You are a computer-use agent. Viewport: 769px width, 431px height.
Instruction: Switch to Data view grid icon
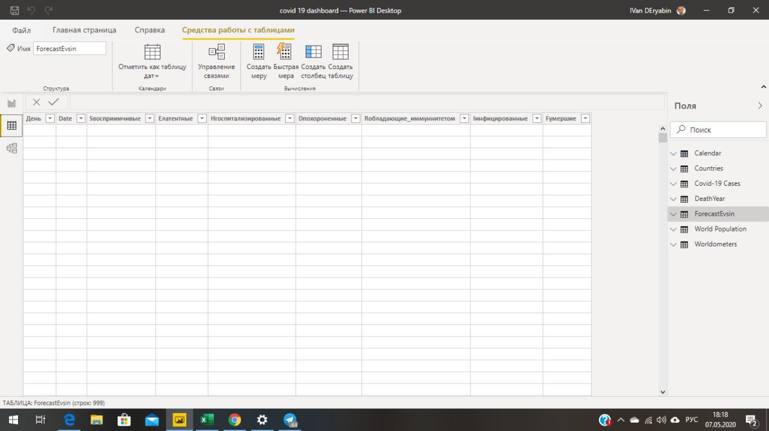[11, 125]
